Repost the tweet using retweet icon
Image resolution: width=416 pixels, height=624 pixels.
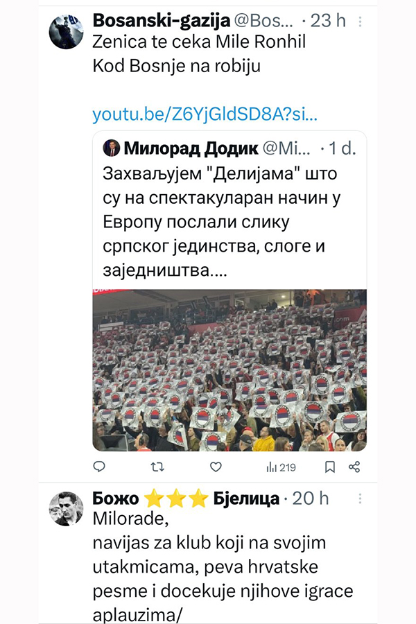point(157,467)
